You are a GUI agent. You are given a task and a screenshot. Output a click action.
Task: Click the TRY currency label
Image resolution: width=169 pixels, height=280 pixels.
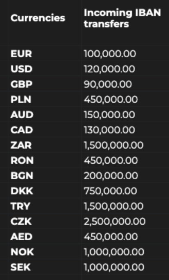(20, 206)
